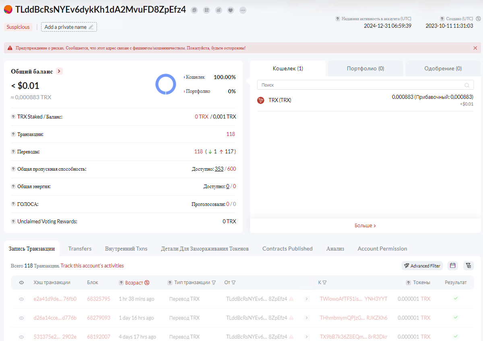Click the column settings icon right of calendar
The height and width of the screenshot is (341, 483).
click(469, 266)
